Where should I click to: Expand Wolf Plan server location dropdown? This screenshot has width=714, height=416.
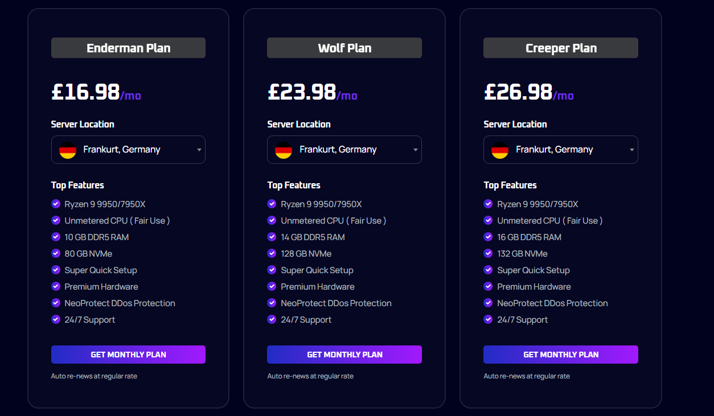(344, 150)
